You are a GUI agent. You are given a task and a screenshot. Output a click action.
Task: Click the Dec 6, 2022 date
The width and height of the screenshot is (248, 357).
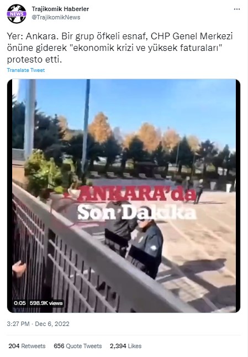[52, 324]
